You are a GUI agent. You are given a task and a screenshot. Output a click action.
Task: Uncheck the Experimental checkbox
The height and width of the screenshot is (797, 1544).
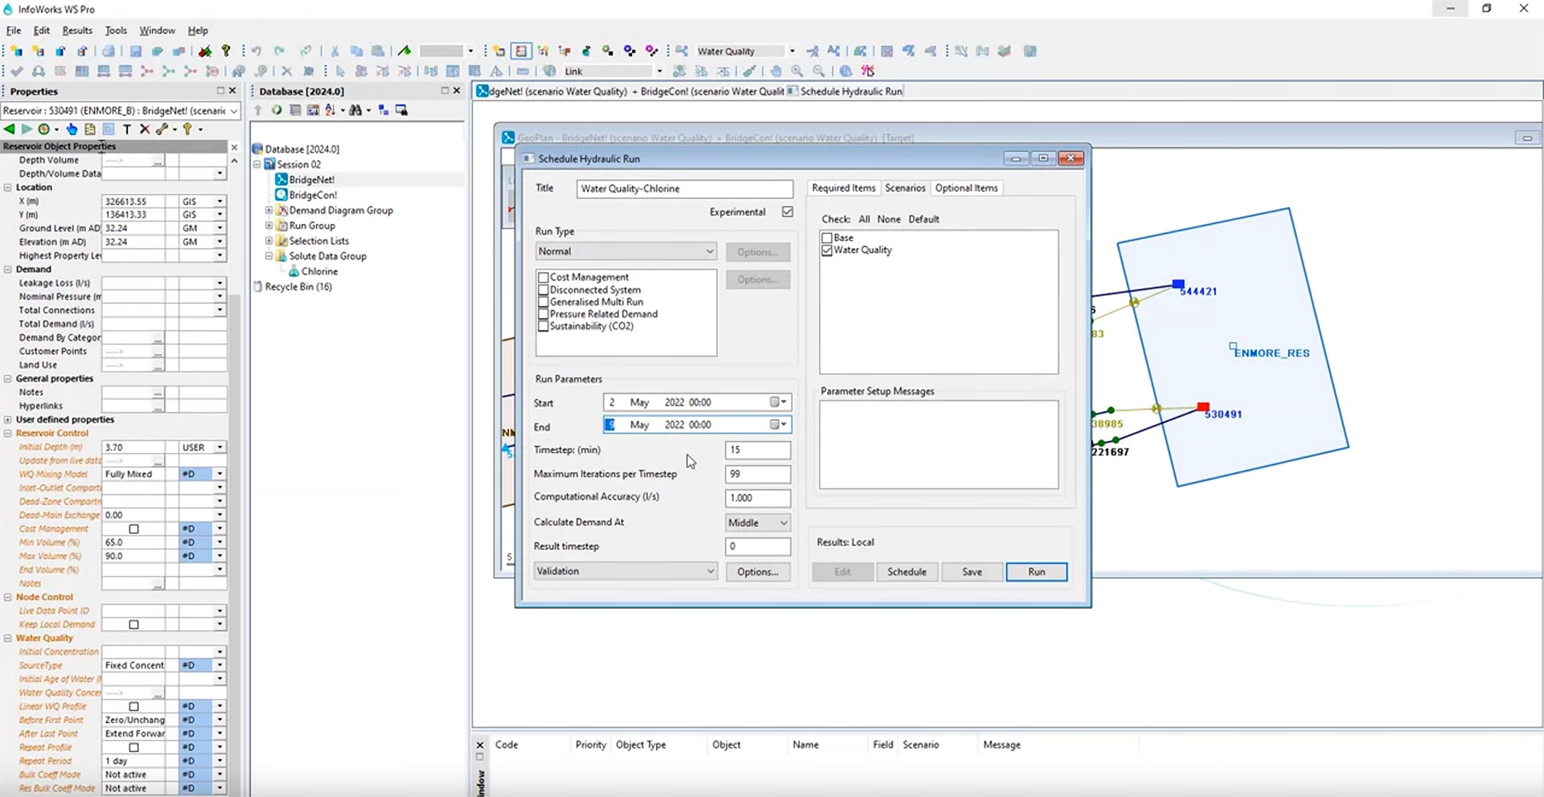(787, 212)
